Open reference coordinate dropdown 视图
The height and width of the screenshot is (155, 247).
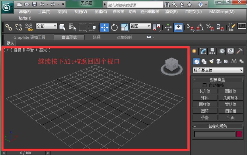(x=140, y=26)
